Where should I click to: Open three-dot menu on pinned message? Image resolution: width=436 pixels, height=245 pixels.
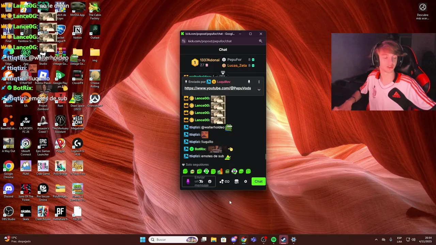[259, 82]
